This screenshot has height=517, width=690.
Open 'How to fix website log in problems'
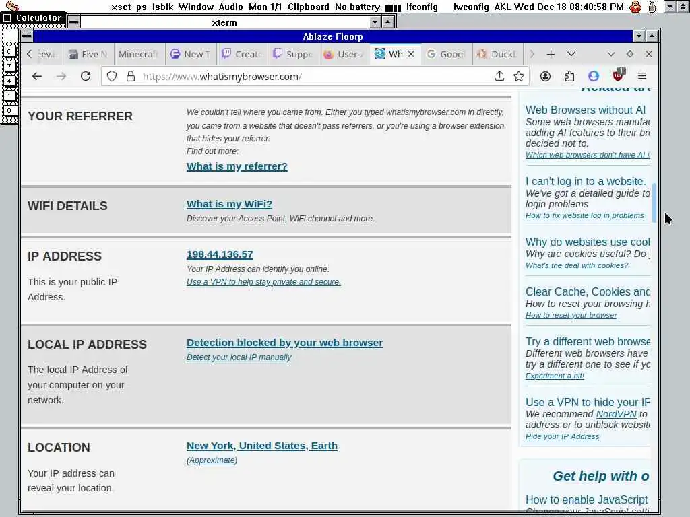[584, 215]
